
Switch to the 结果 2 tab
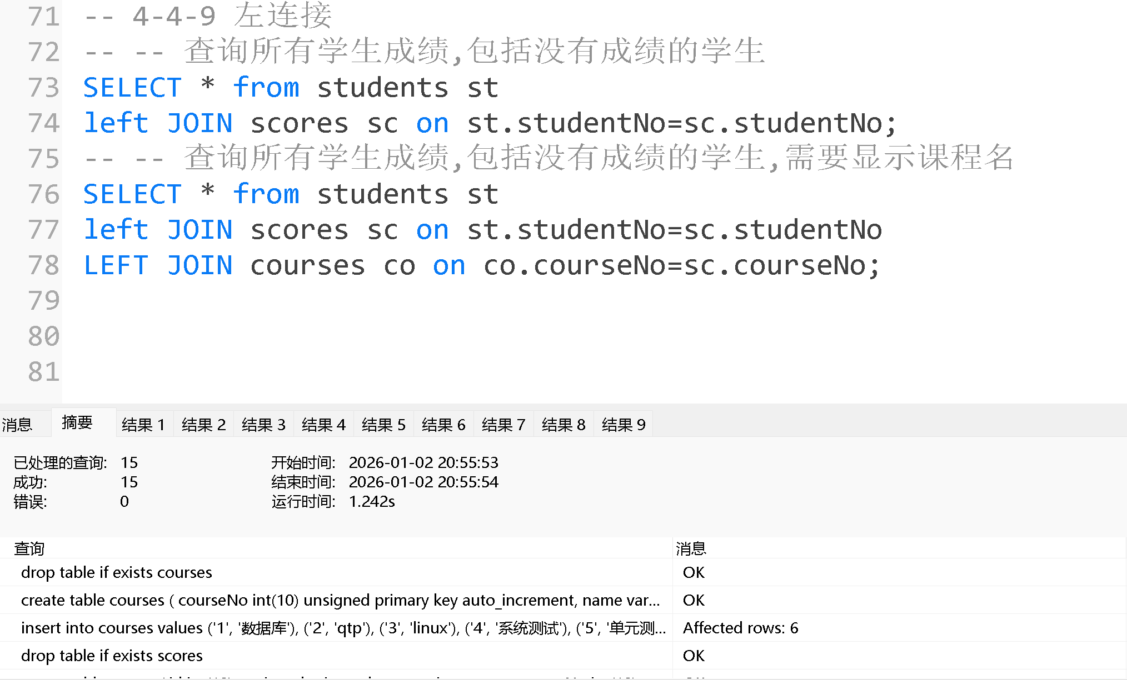203,425
